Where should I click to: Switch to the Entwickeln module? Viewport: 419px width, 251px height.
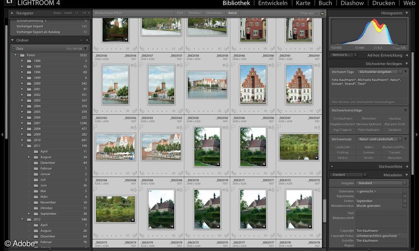(x=273, y=3)
